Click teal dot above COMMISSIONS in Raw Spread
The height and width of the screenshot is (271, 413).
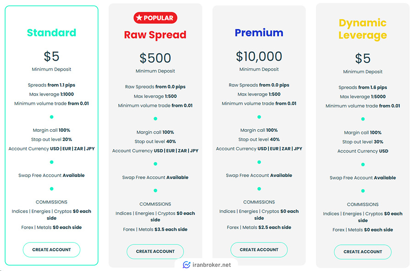[x=156, y=190]
